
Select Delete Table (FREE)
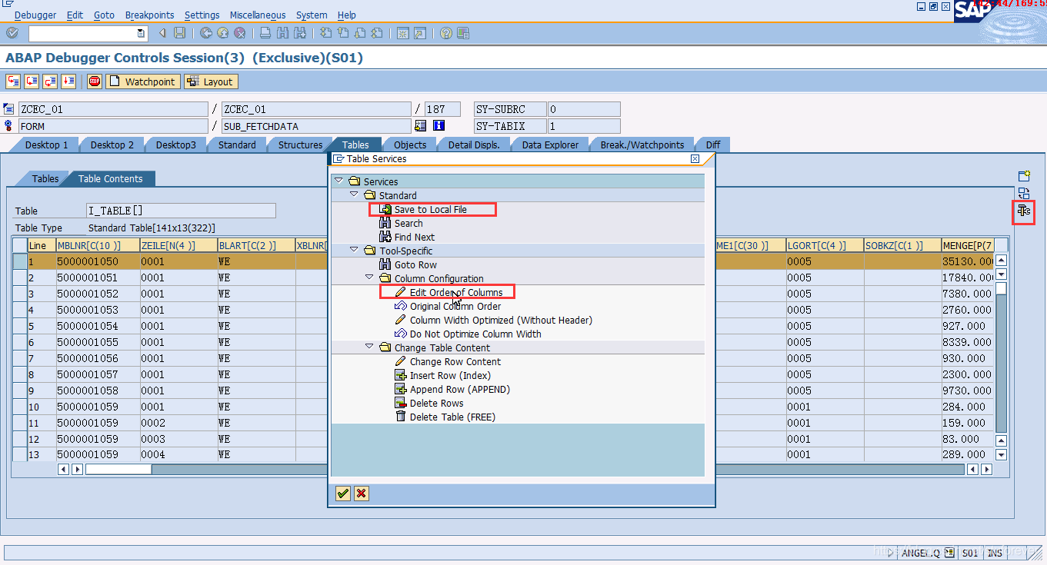tap(452, 417)
